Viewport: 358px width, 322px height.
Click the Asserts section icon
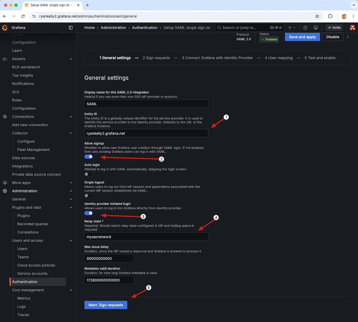(5, 59)
